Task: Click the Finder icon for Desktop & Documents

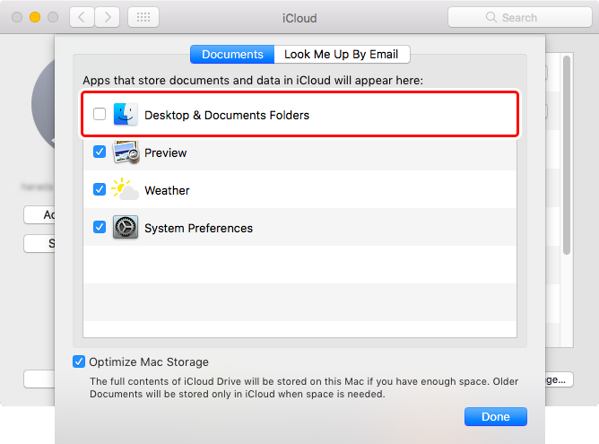Action: pos(126,115)
